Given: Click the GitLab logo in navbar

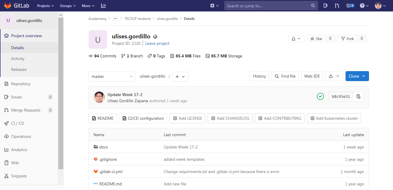Looking at the screenshot, I should pyautogui.click(x=16, y=6).
